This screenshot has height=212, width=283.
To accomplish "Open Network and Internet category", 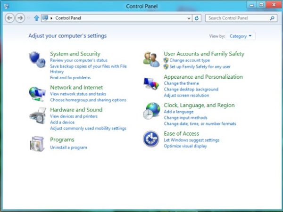I will [x=76, y=88].
